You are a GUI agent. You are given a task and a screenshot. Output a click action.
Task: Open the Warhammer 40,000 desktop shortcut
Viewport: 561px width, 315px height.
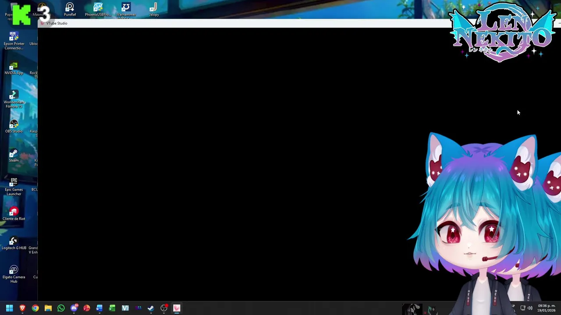(126, 10)
